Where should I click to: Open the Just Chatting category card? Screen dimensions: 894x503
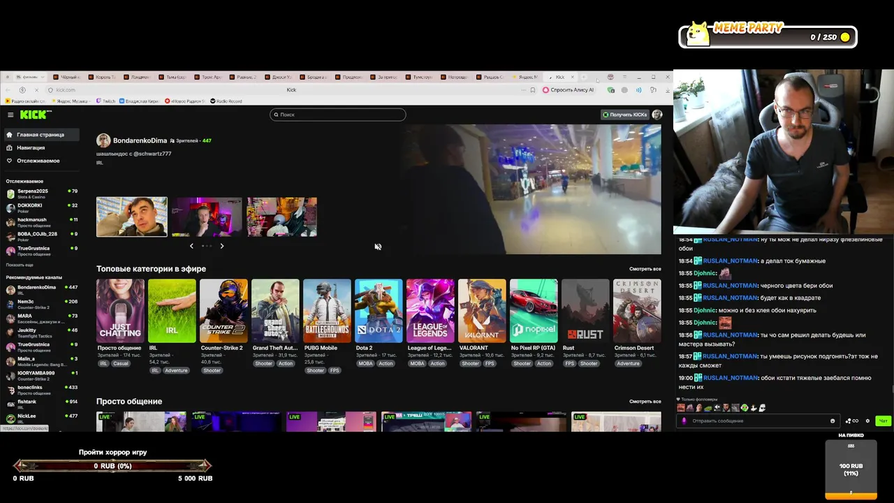(120, 311)
